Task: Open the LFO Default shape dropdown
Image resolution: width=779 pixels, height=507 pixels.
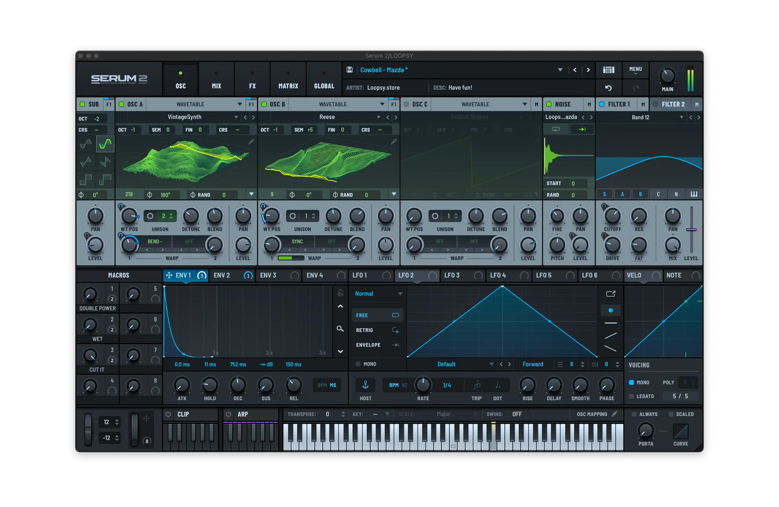Action: point(451,364)
